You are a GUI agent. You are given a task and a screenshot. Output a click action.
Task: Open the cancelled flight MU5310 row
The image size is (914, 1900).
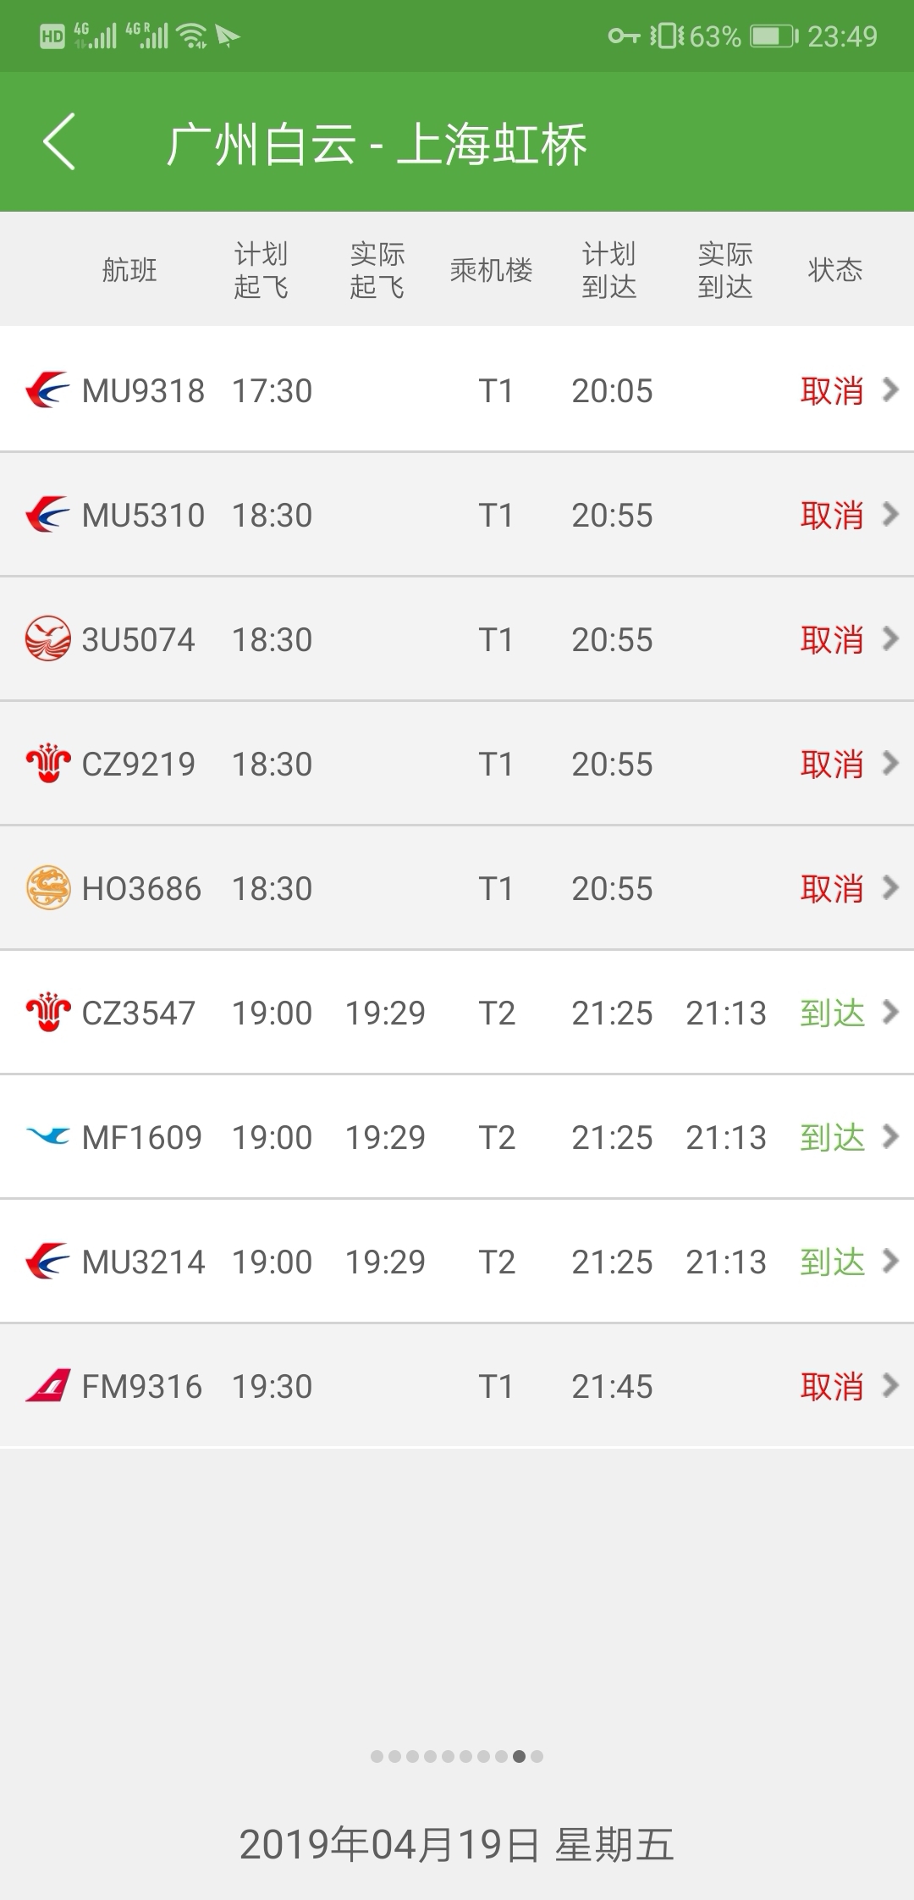coord(457,515)
